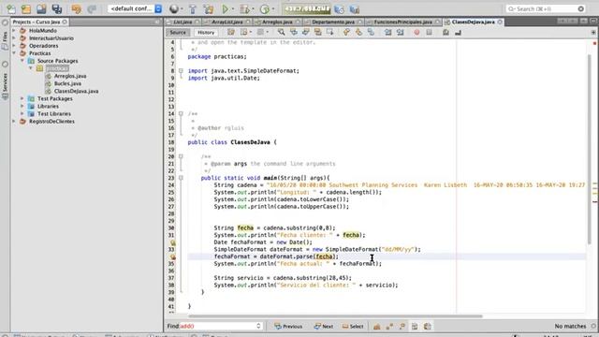Click inside the Search field at top right

[x=545, y=8]
